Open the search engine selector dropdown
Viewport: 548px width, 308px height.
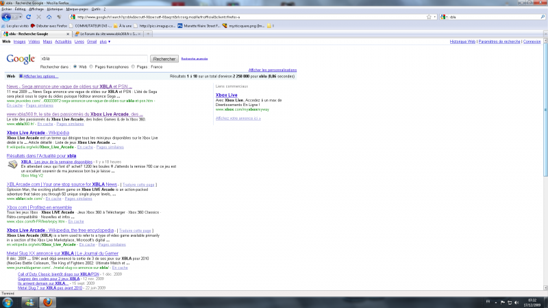coord(444,16)
